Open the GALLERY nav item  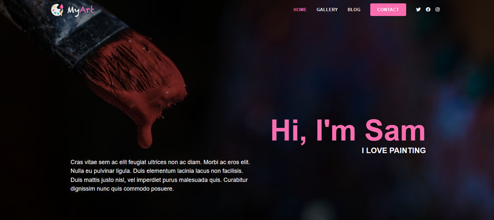pyautogui.click(x=327, y=10)
